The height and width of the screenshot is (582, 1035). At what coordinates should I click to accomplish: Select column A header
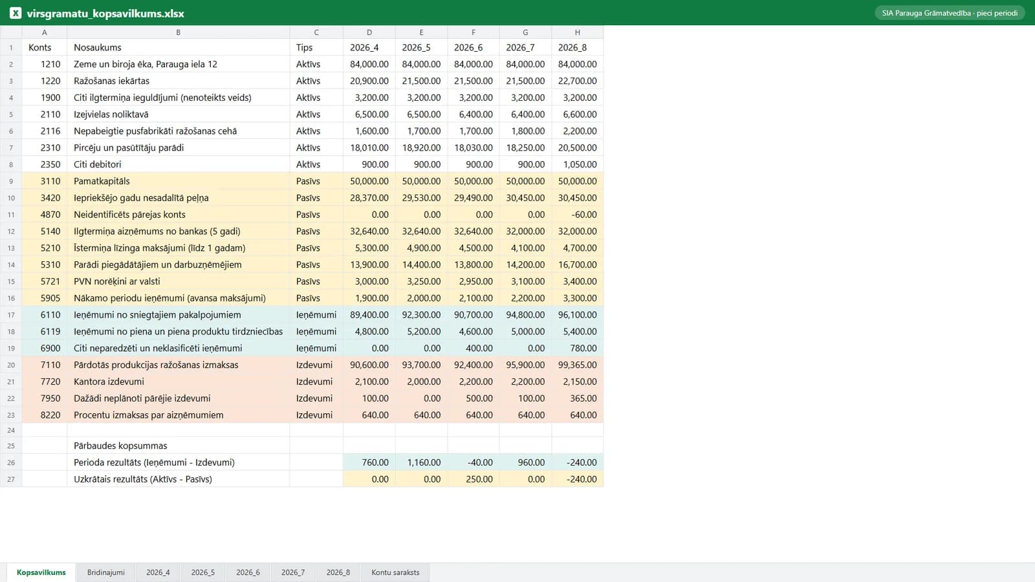pyautogui.click(x=45, y=32)
